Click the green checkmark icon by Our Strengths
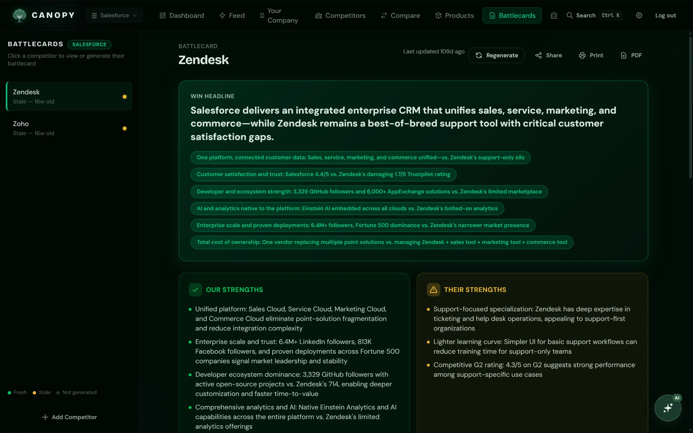 [195, 290]
